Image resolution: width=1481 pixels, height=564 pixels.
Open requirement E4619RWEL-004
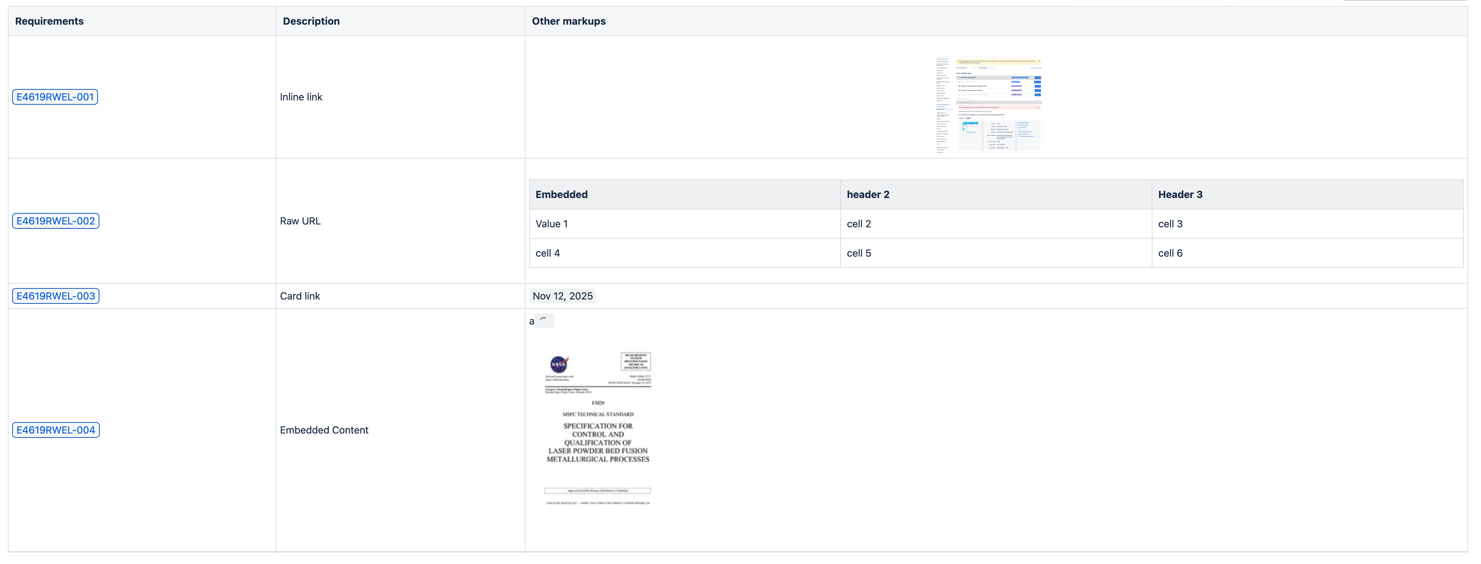(x=55, y=430)
